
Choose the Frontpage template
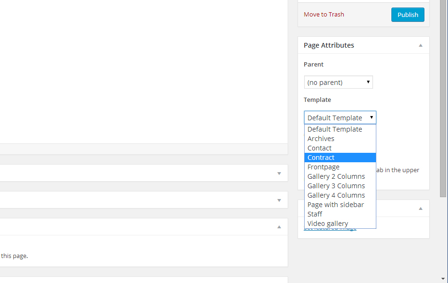point(324,167)
